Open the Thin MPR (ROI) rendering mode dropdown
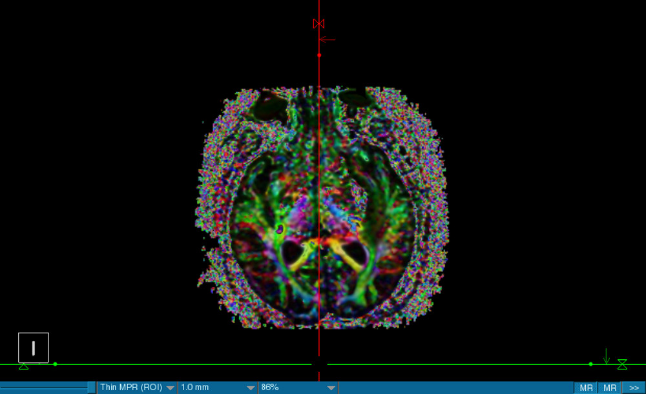 point(137,388)
